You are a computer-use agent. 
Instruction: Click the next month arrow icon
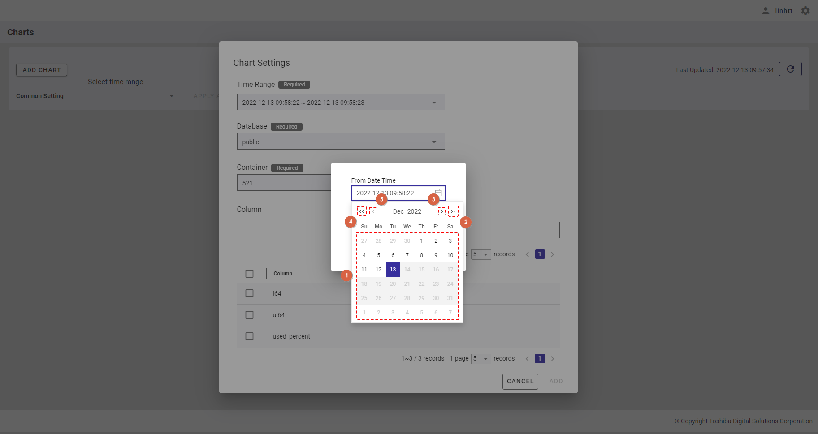(x=441, y=211)
